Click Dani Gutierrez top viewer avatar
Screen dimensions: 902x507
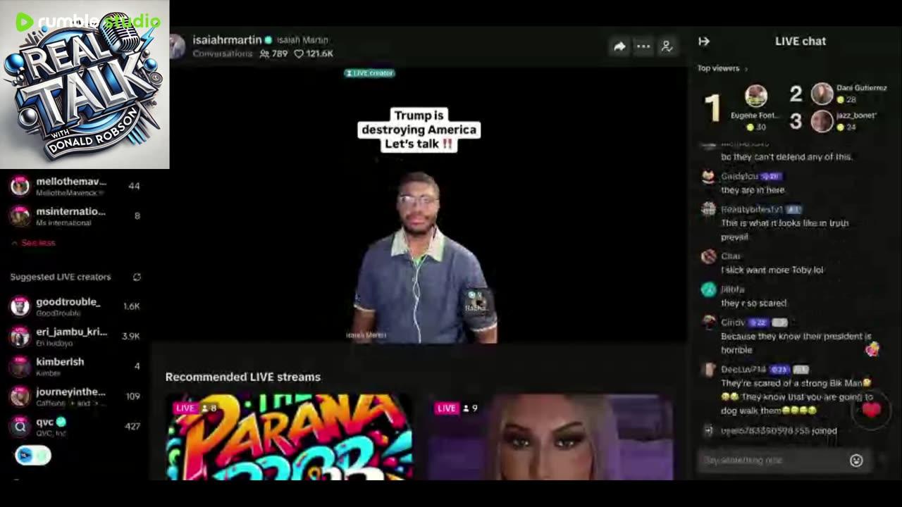(x=822, y=94)
